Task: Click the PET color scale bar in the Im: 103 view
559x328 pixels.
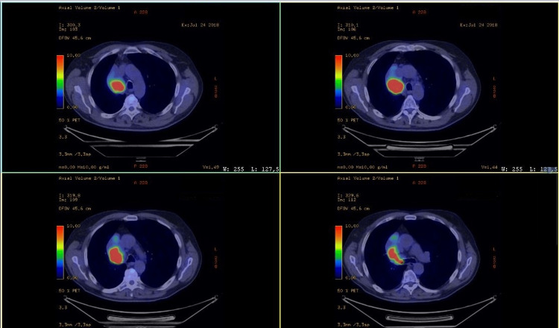Action: [x=60, y=81]
